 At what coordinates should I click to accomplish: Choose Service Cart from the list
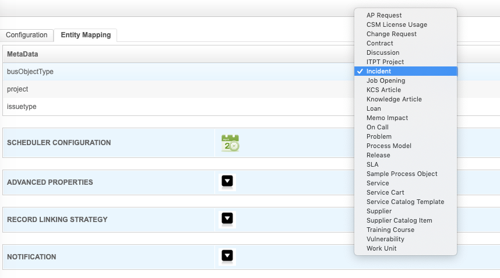[x=406, y=192]
